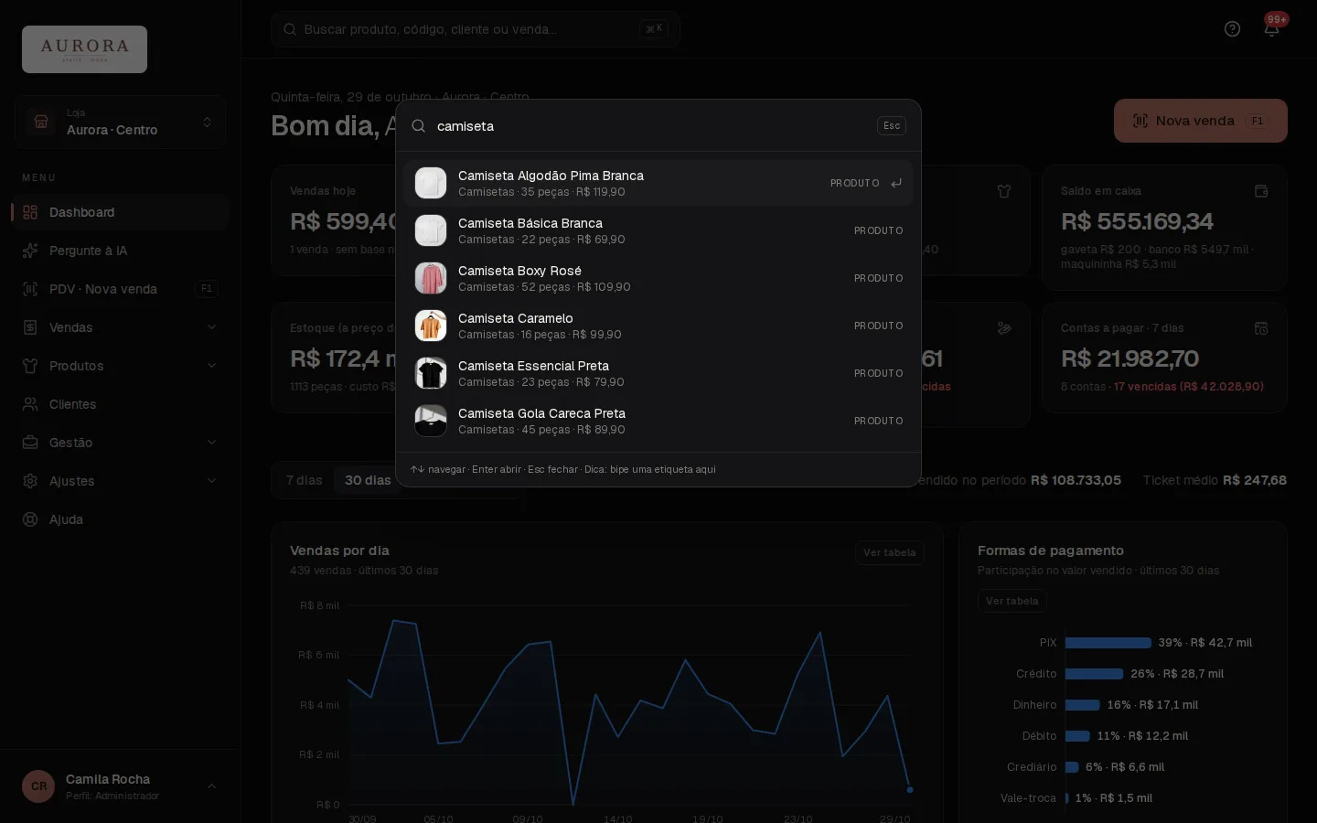Click the Pergunte à IA sparkle icon

[x=30, y=251]
